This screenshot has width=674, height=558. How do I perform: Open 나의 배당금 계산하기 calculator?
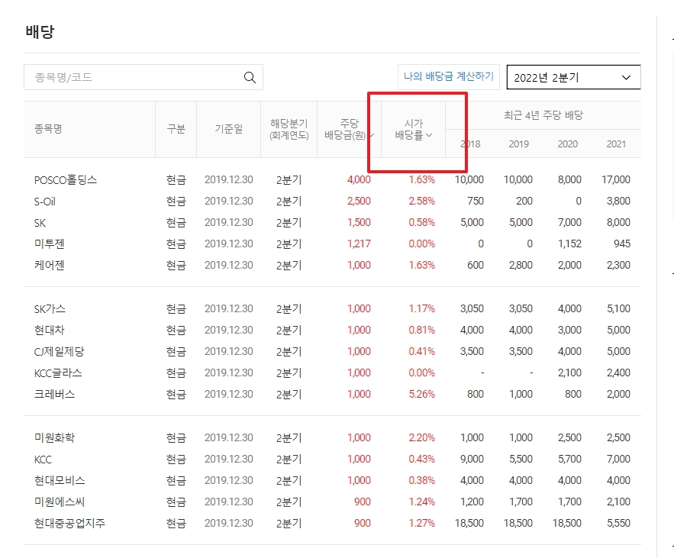pyautogui.click(x=448, y=77)
